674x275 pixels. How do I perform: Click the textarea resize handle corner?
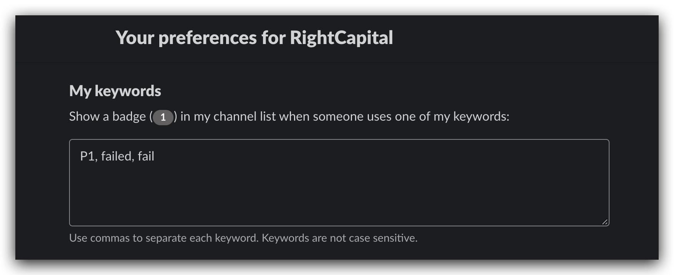click(605, 222)
